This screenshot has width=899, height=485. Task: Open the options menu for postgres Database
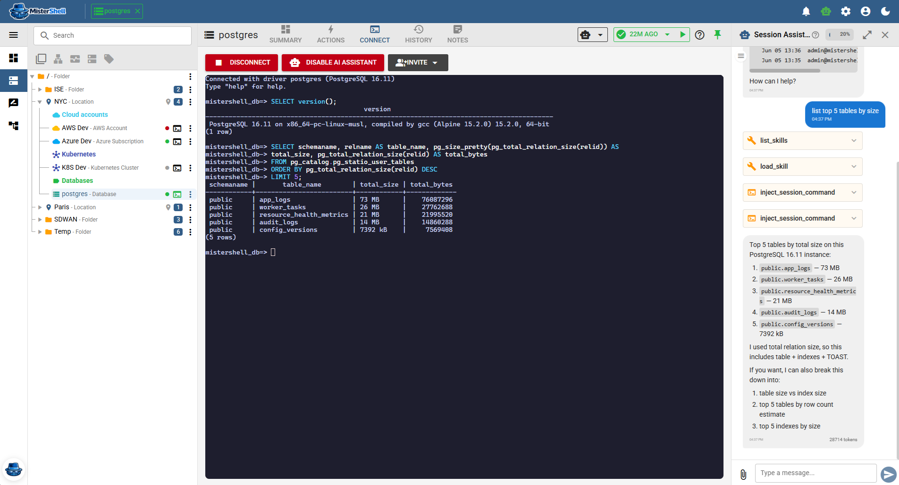pyautogui.click(x=190, y=194)
